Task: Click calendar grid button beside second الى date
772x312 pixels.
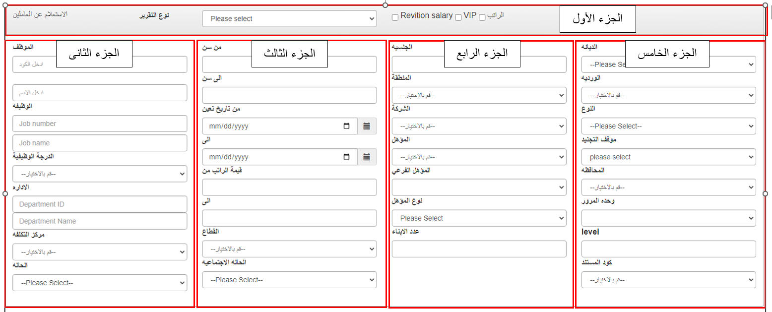Action: tap(367, 157)
